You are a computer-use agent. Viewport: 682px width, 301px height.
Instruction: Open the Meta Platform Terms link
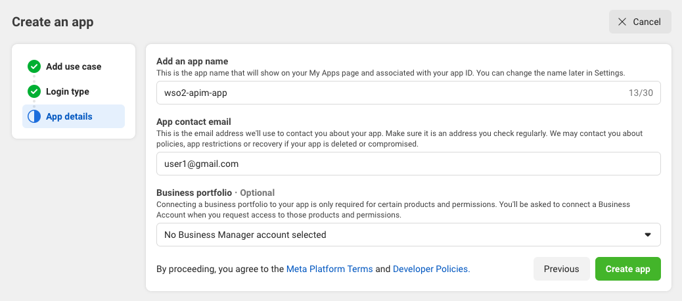click(329, 269)
